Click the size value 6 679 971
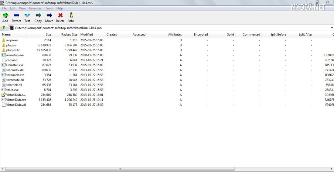334x172 pixels. click(x=45, y=45)
